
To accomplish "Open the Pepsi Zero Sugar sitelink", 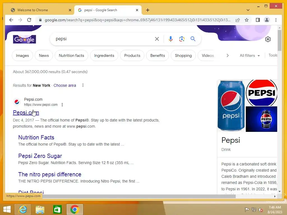I will click(x=40, y=156).
